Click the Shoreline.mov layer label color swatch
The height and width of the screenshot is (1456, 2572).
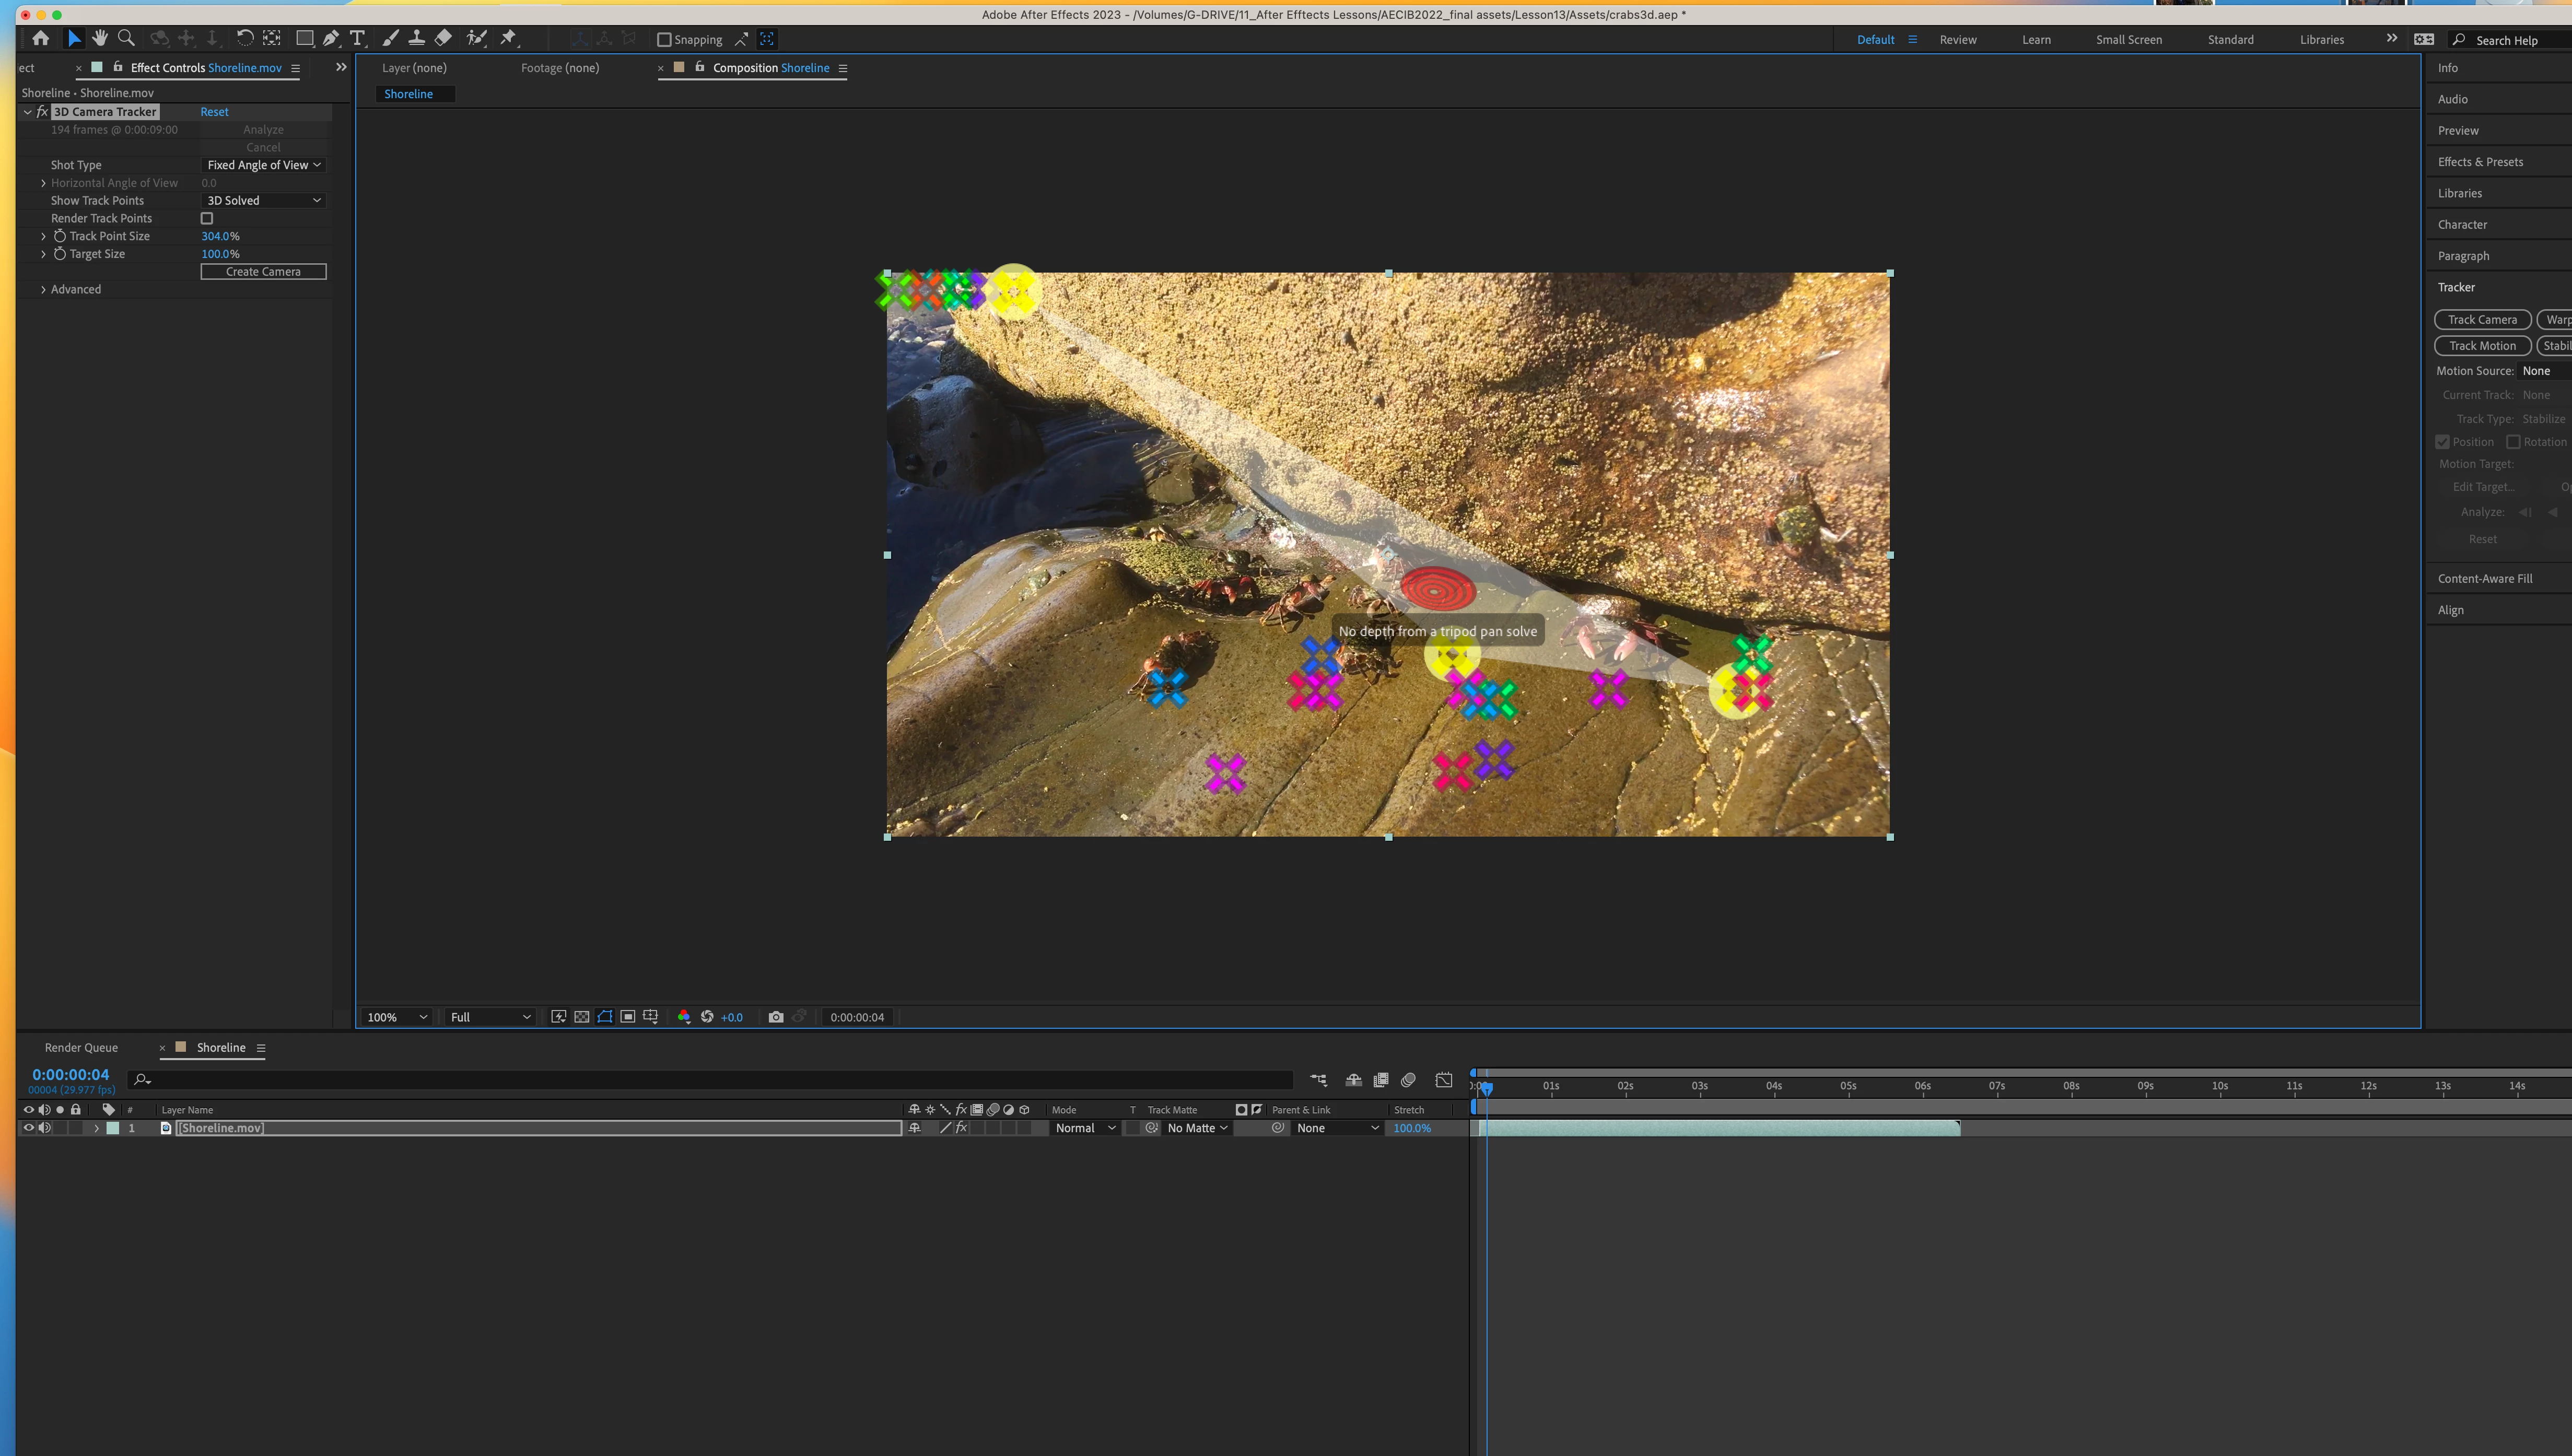coord(113,1128)
